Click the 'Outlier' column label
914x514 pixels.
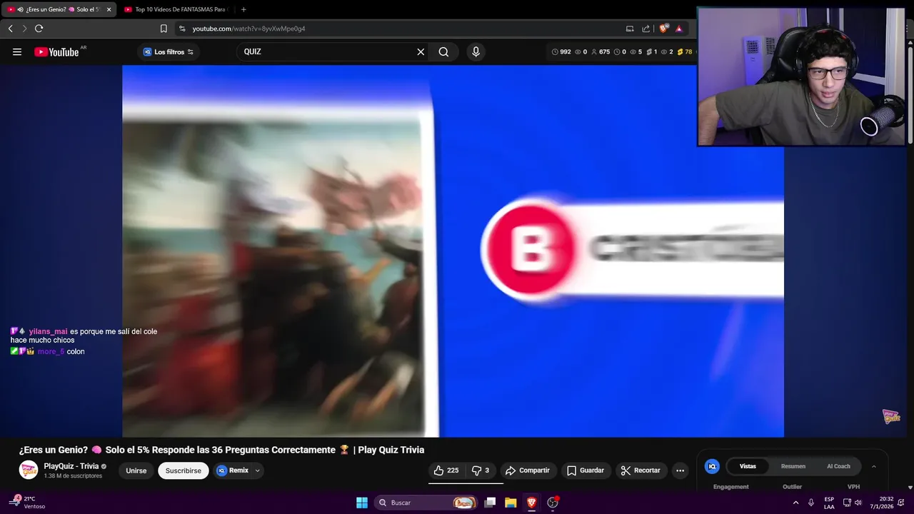pyautogui.click(x=792, y=487)
